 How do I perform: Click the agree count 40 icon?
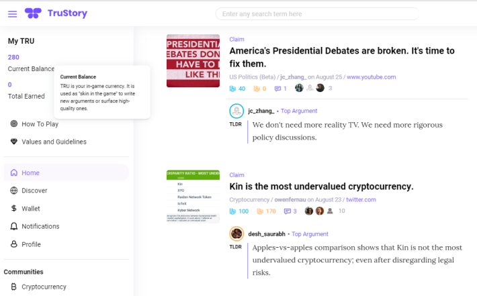(x=232, y=89)
